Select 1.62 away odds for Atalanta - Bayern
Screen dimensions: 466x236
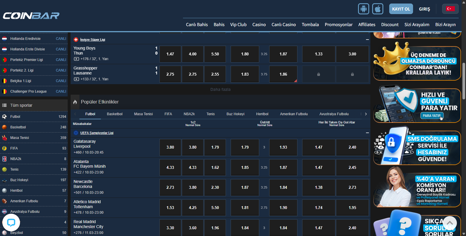215,167
